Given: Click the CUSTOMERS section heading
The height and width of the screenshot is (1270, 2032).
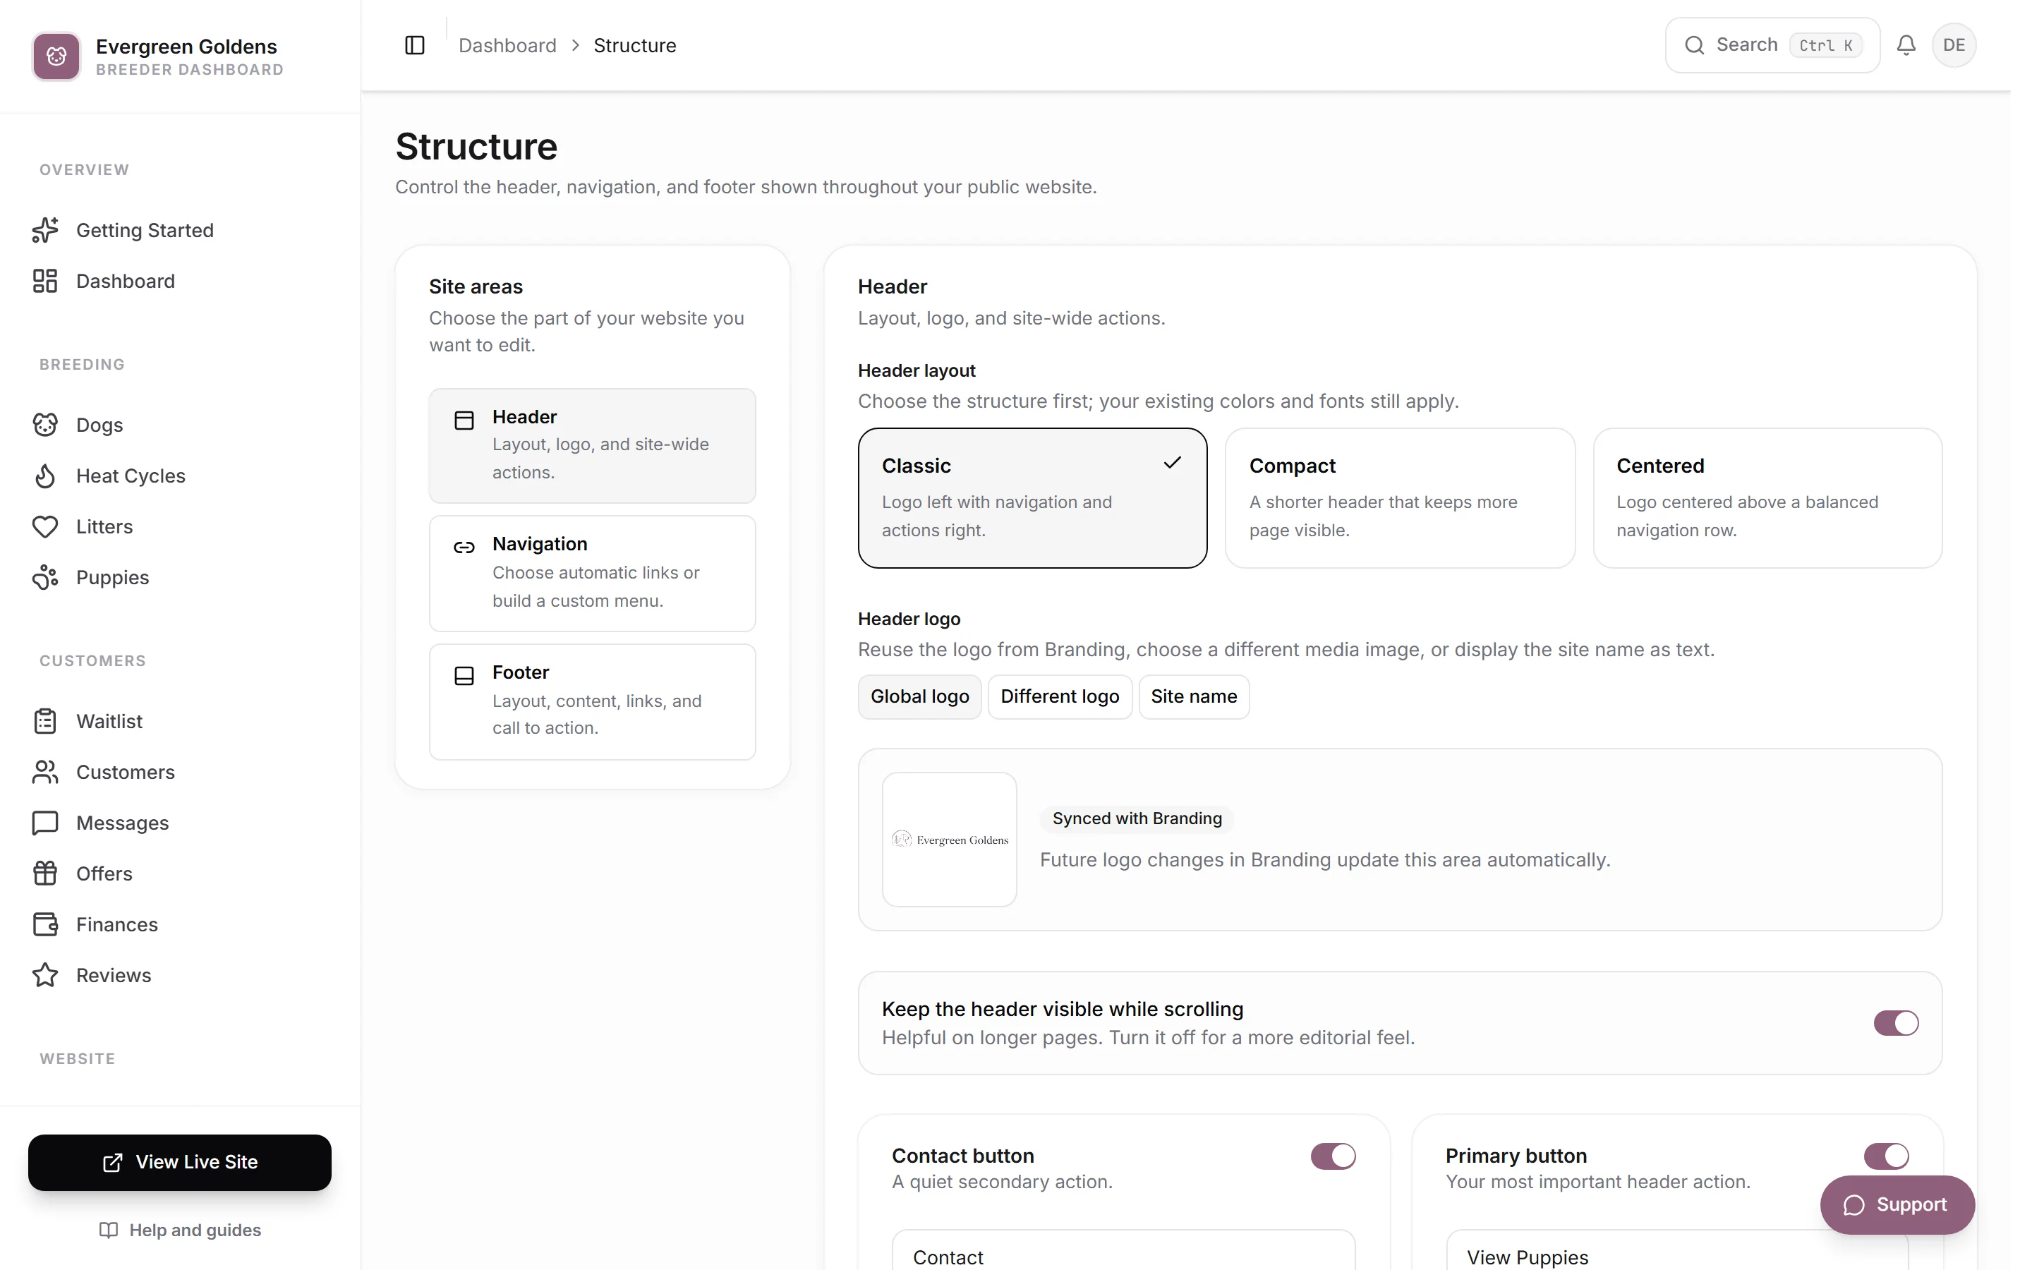Looking at the screenshot, I should click(x=92, y=661).
